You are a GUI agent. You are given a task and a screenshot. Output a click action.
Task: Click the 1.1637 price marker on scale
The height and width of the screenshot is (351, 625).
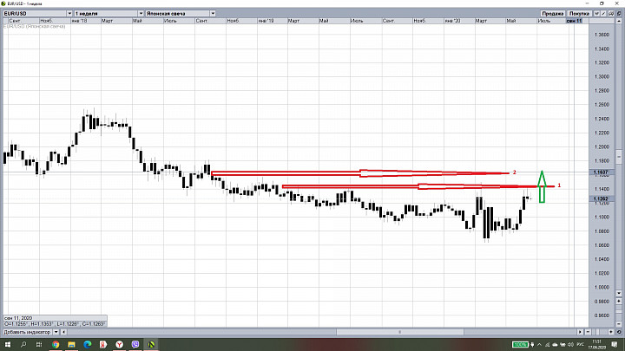pyautogui.click(x=601, y=172)
